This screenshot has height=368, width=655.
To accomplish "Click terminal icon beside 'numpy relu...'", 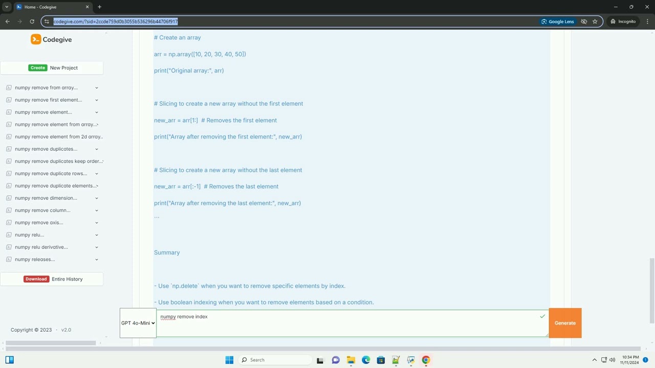I will 9,235.
